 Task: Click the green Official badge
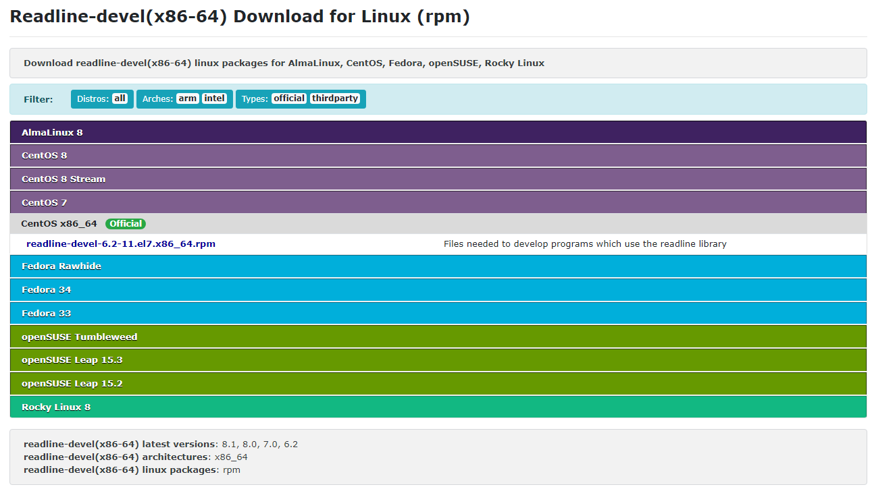[x=126, y=224]
